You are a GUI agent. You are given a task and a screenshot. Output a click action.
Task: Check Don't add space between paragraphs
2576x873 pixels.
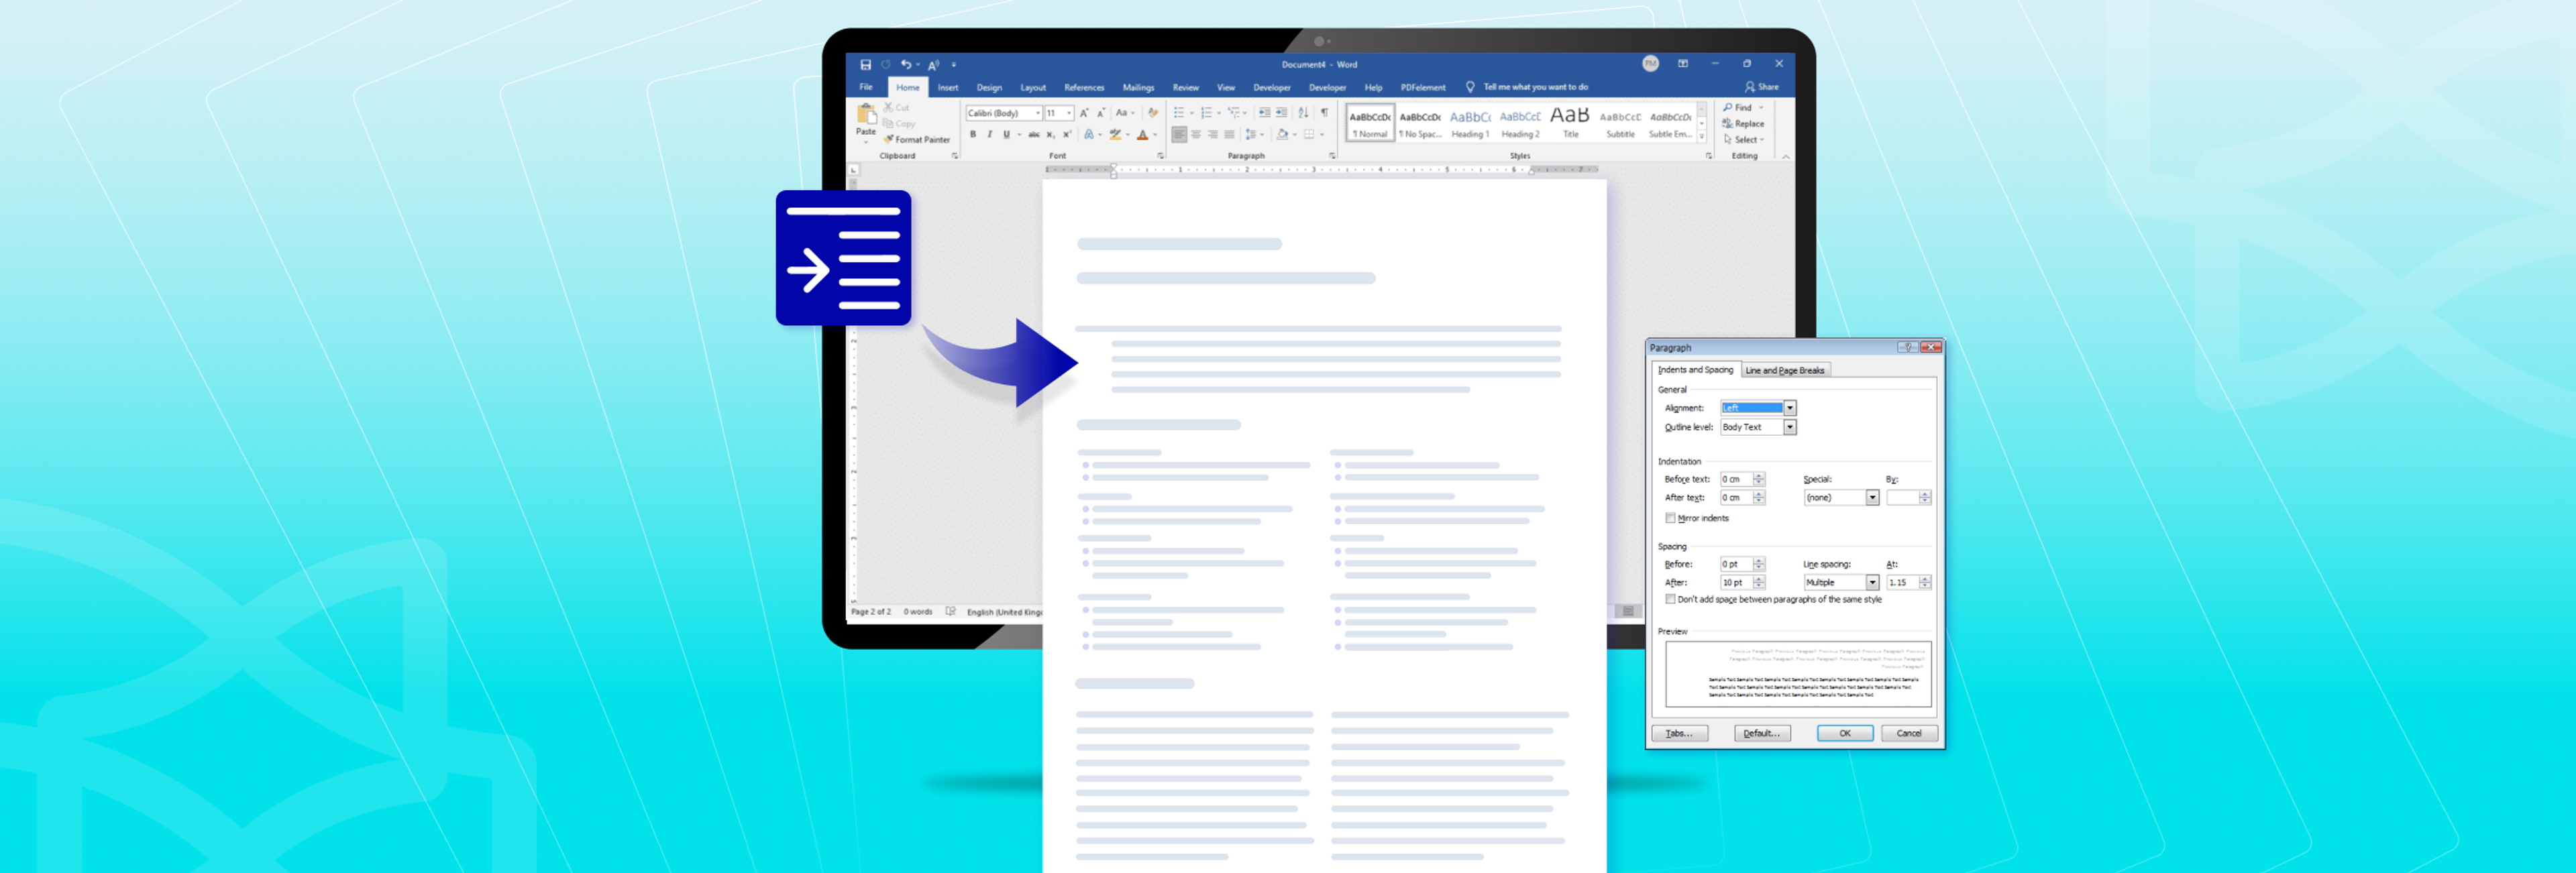(x=1670, y=599)
